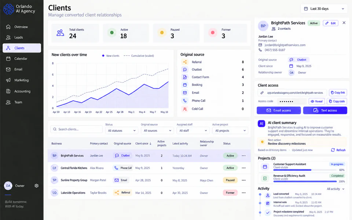Open the Overview page in sidebar
This screenshot has height=220, width=352.
click(x=22, y=27)
